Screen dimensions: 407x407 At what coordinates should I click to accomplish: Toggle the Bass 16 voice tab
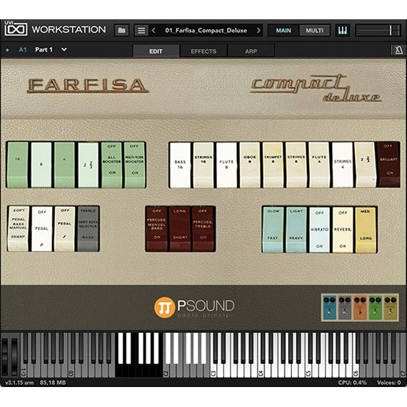(x=180, y=164)
